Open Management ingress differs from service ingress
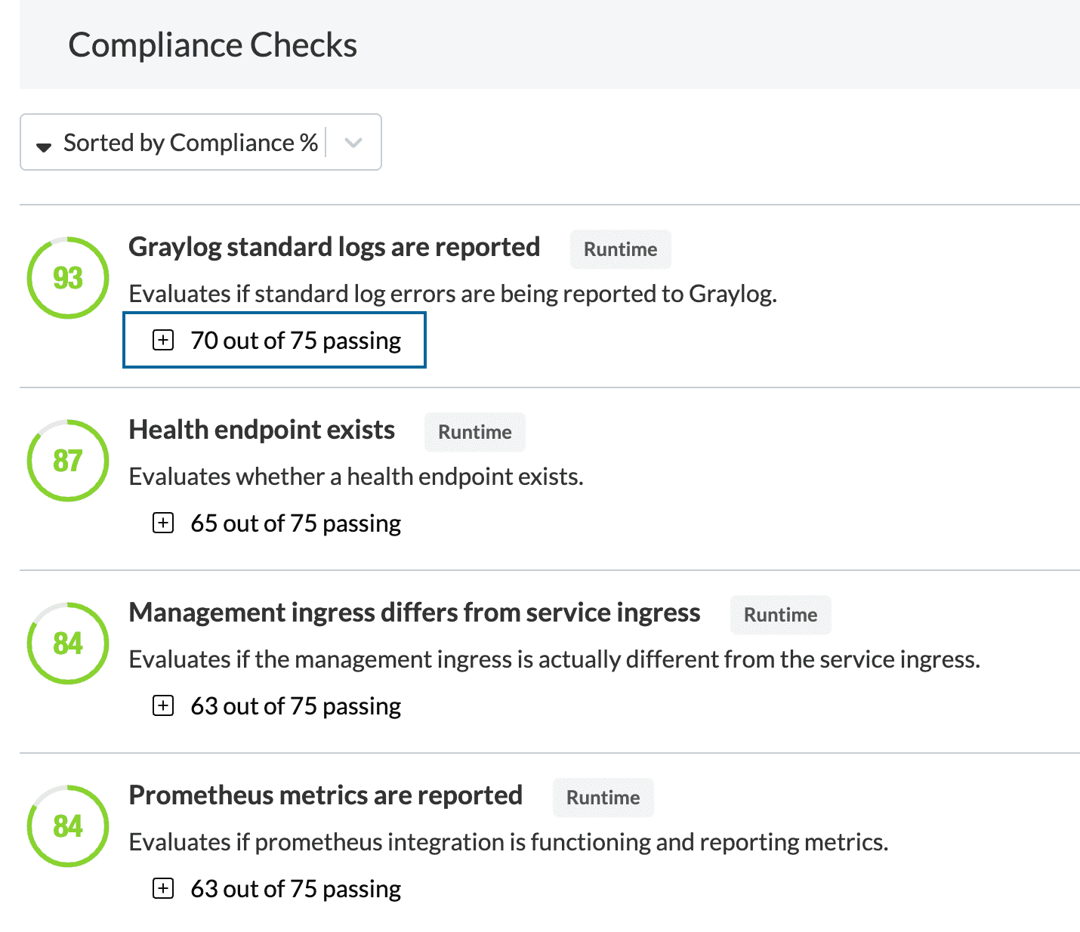1080x932 pixels. (x=414, y=613)
